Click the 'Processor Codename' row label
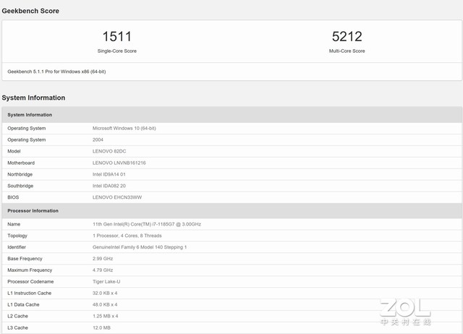Screen dimensions: 463x334 [x=30, y=282]
